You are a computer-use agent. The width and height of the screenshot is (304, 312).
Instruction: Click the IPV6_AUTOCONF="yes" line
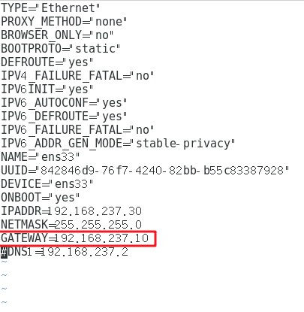pyautogui.click(x=64, y=102)
